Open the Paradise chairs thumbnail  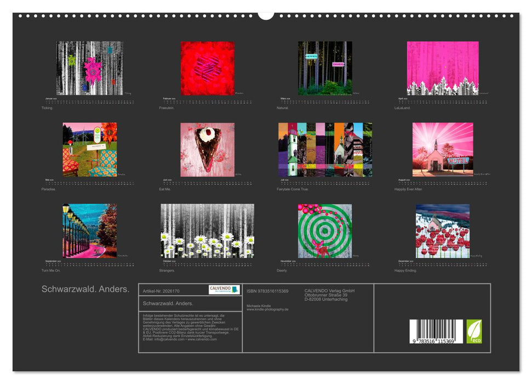89,149
